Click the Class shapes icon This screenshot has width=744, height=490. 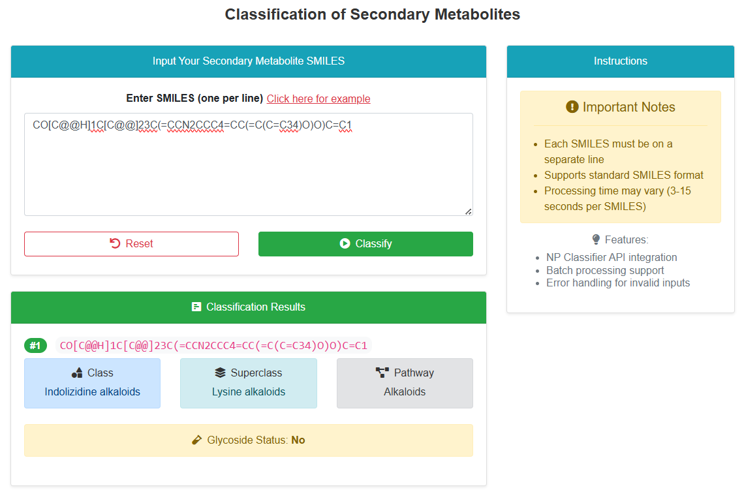[x=77, y=373]
